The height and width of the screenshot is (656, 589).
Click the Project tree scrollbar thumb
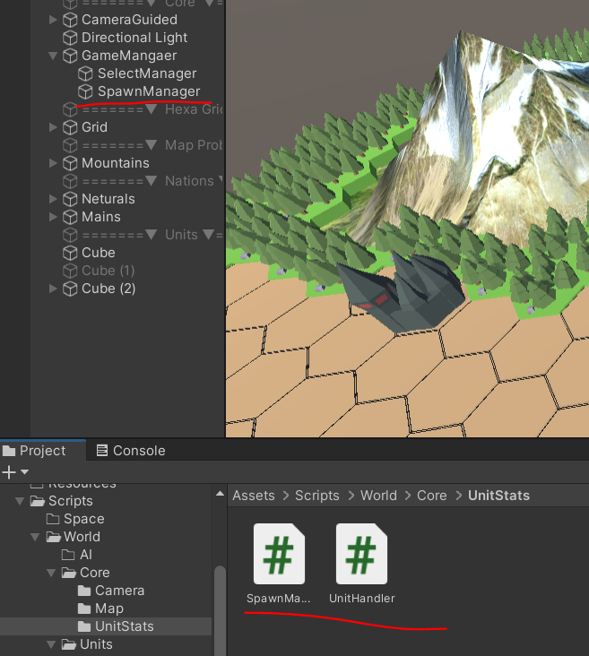pos(220,611)
